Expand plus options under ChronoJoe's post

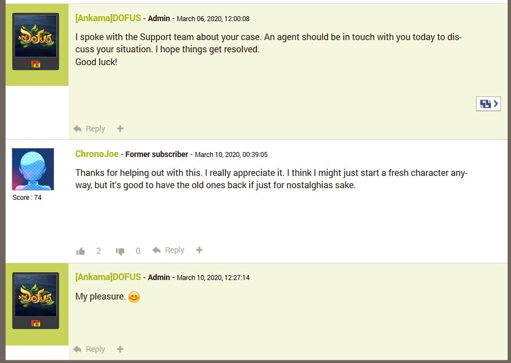199,250
